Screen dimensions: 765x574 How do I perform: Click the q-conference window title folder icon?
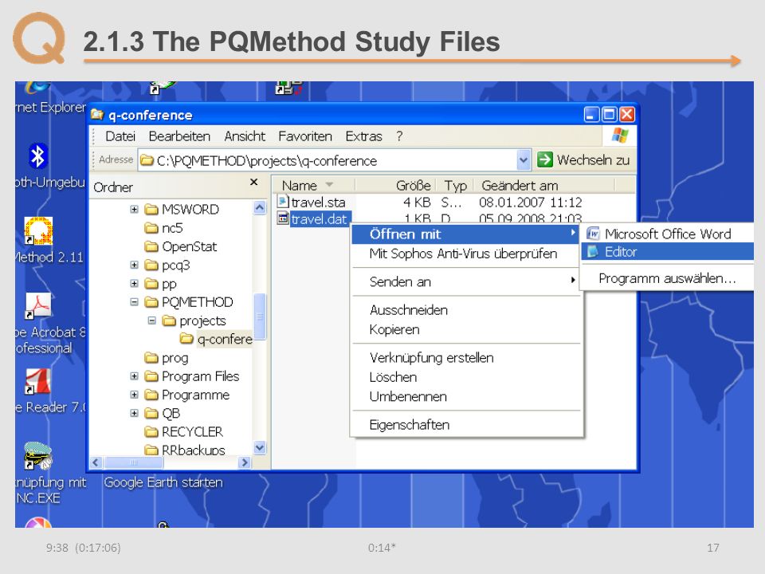pyautogui.click(x=97, y=115)
